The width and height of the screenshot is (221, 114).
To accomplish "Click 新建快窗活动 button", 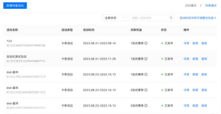I will tap(15, 6).
